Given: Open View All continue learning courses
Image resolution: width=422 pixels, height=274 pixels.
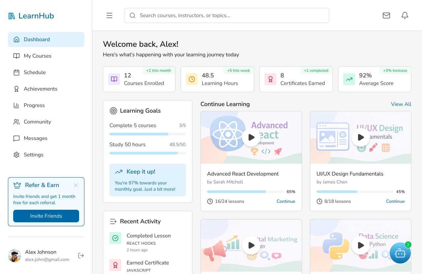Looking at the screenshot, I should point(401,104).
